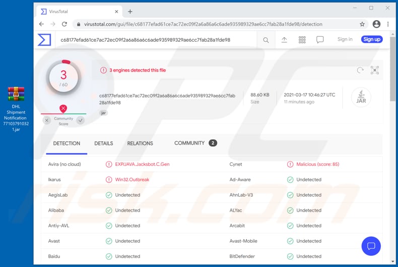Open a new browser tab
The width and height of the screenshot is (398, 267).
[x=130, y=12]
